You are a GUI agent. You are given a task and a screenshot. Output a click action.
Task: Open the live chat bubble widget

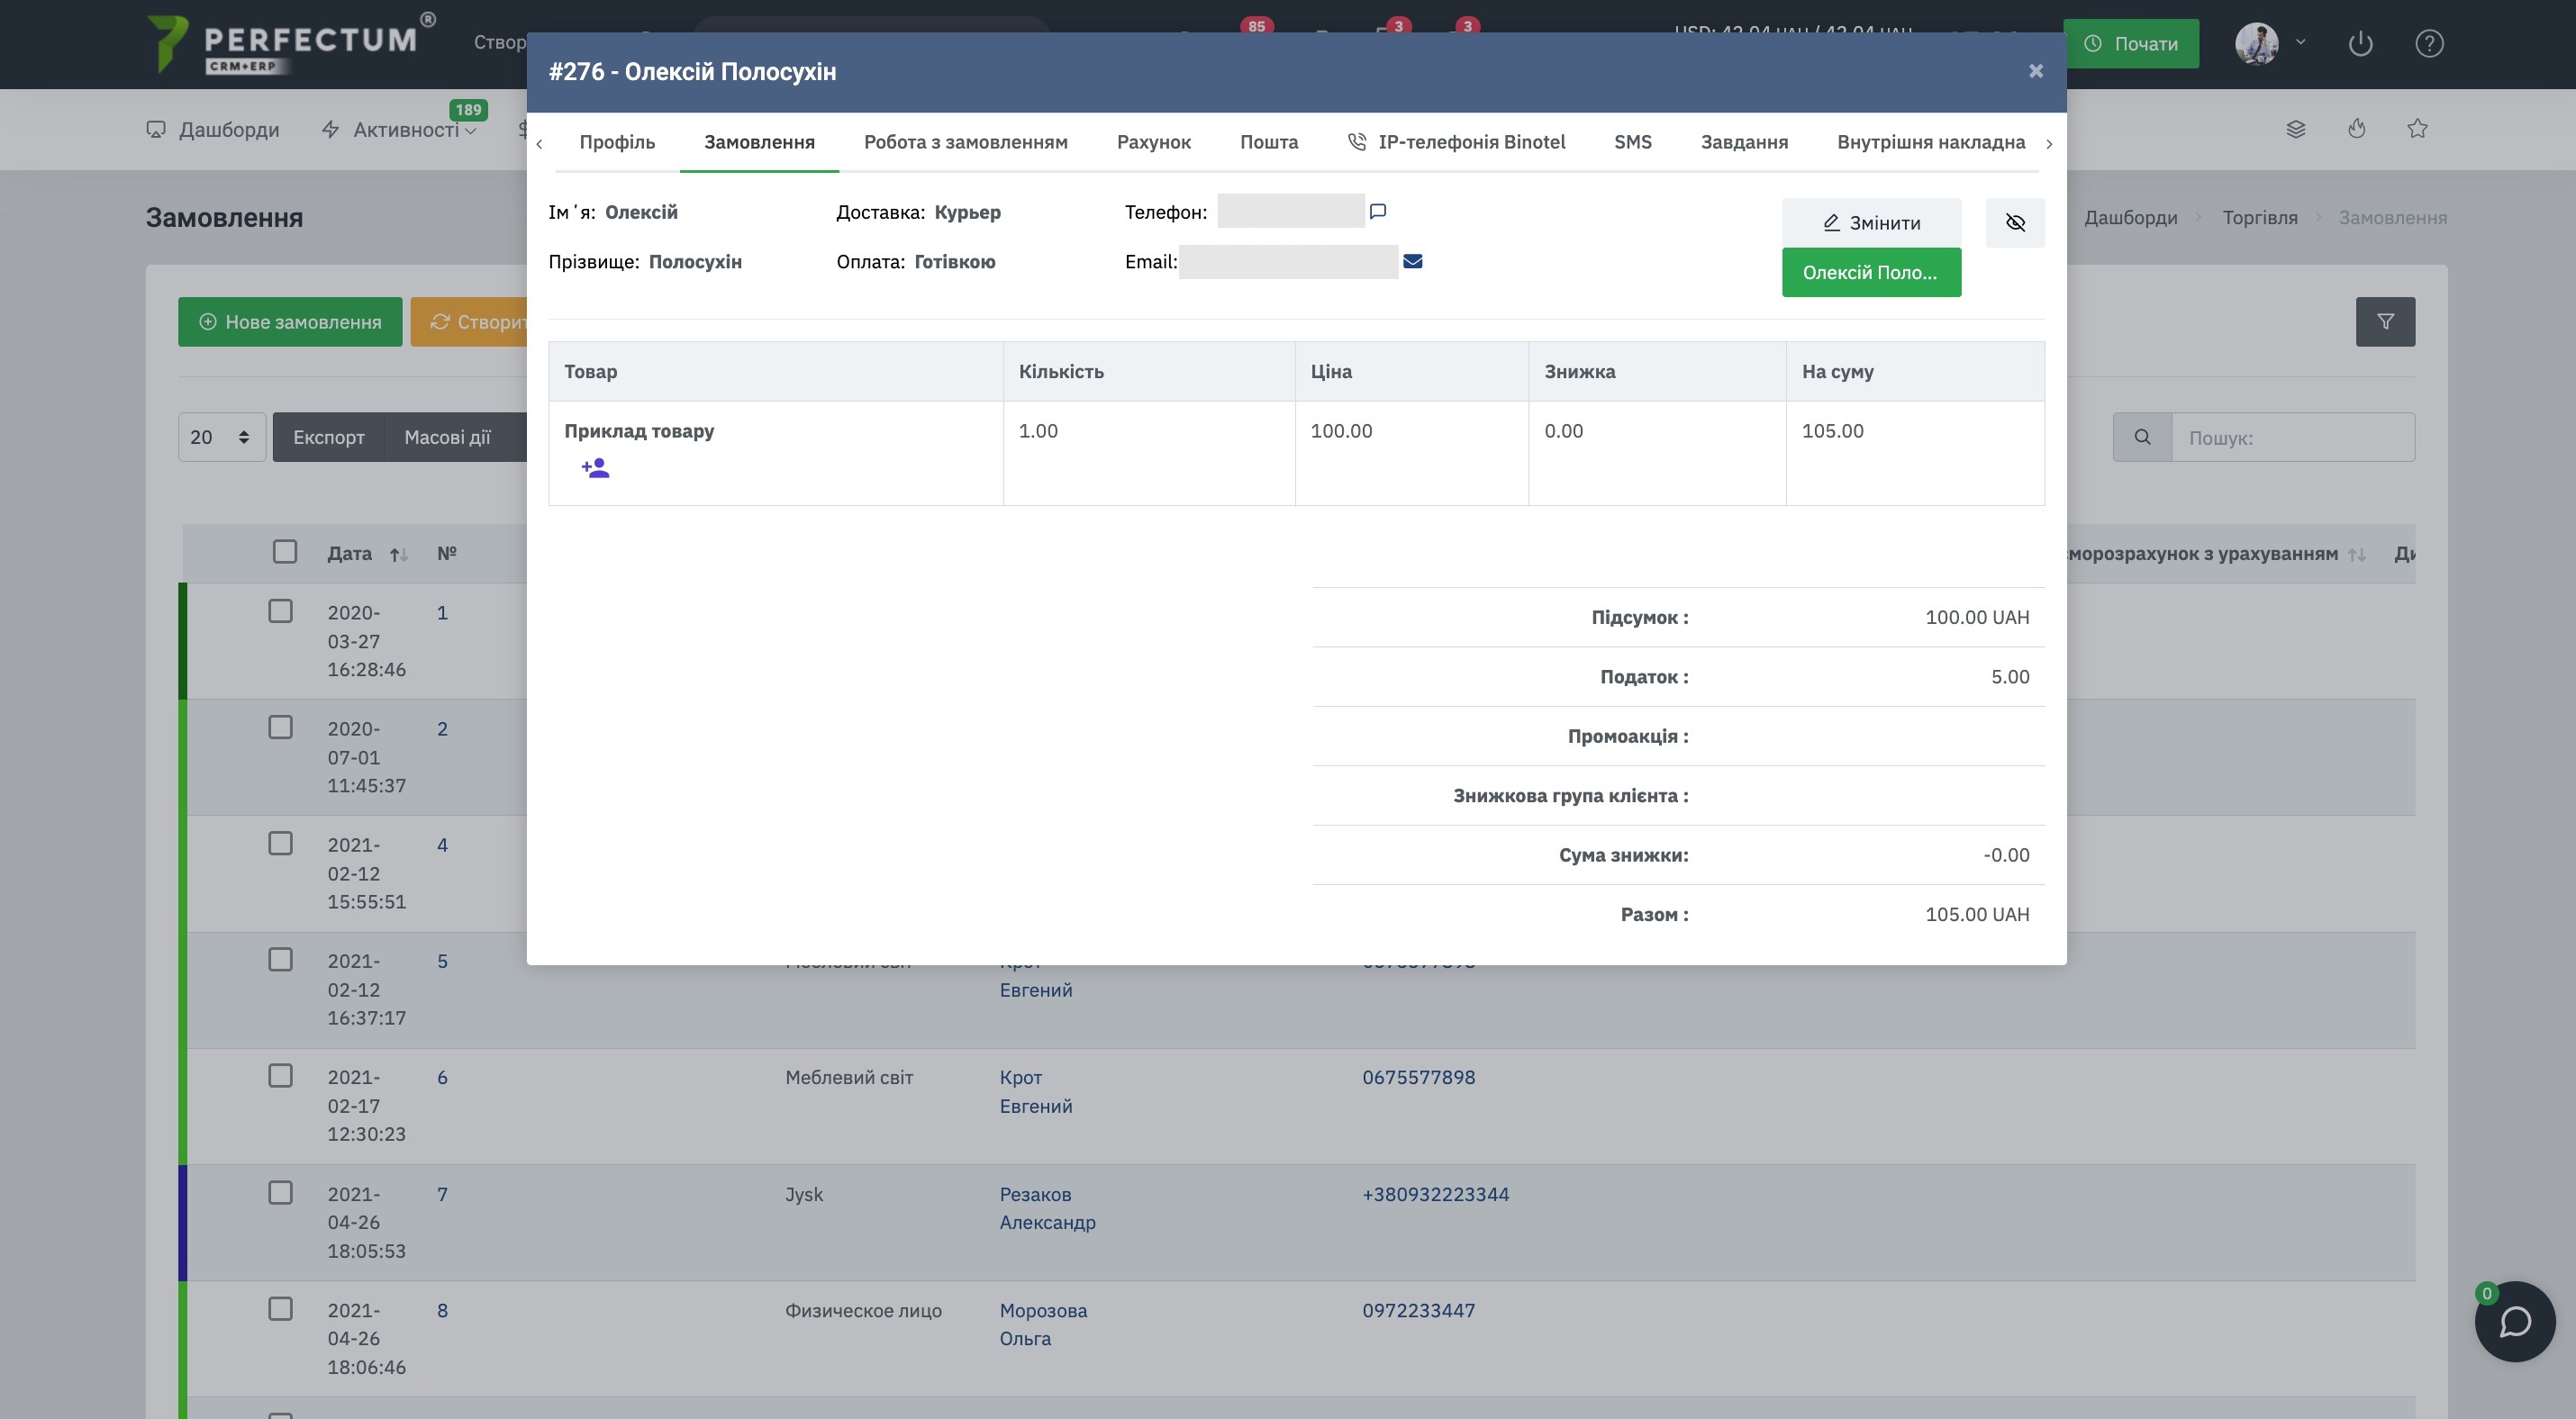pos(2514,1321)
